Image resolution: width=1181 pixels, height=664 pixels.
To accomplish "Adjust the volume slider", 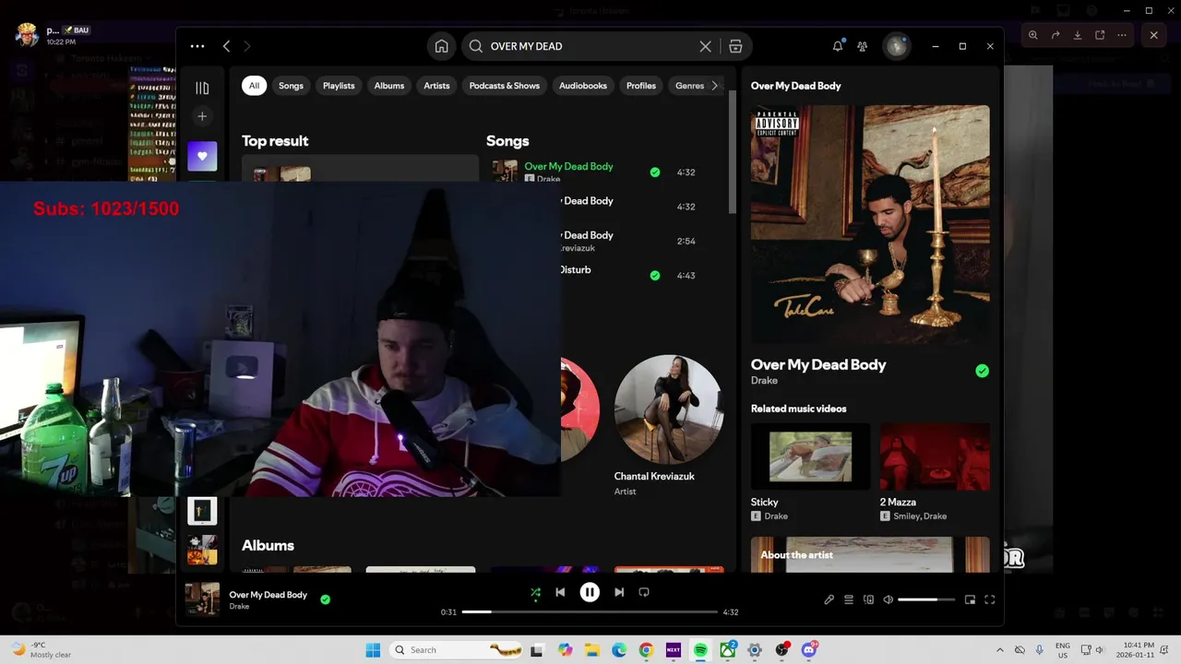I will 926,599.
